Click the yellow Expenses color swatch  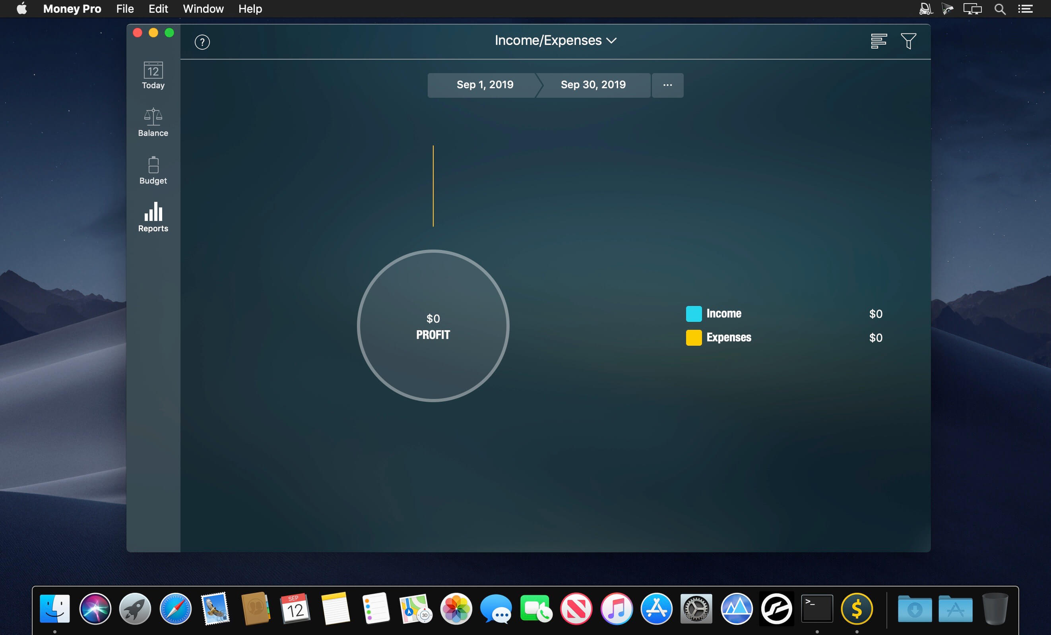click(x=694, y=338)
